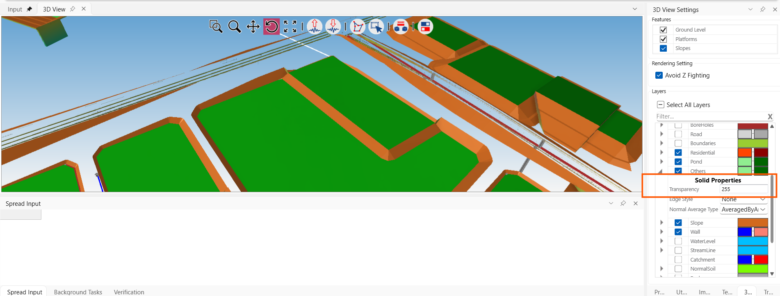The width and height of the screenshot is (780, 296).
Task: Select the polygon selection tool
Action: 358,27
